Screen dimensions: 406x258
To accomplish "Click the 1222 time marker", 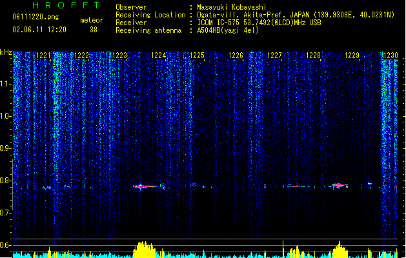I will click(81, 55).
